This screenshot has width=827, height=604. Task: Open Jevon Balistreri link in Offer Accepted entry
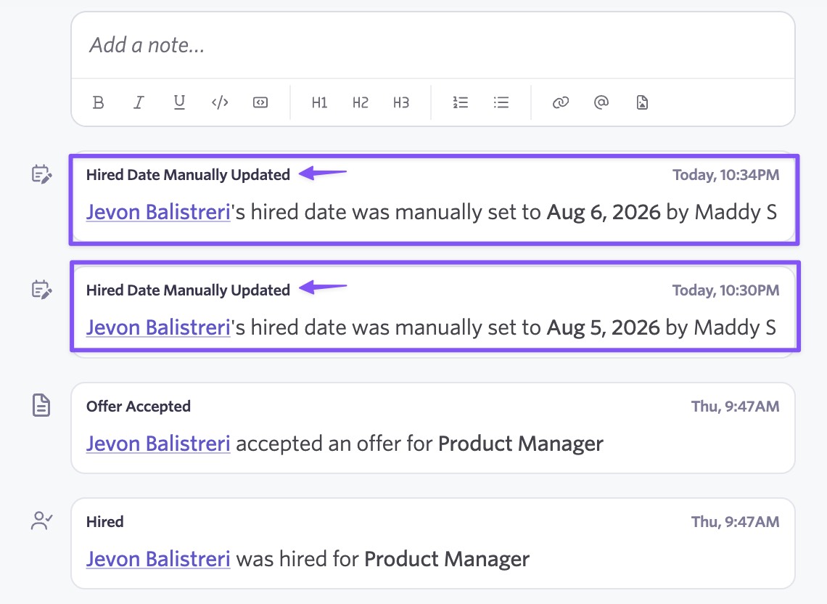(158, 444)
